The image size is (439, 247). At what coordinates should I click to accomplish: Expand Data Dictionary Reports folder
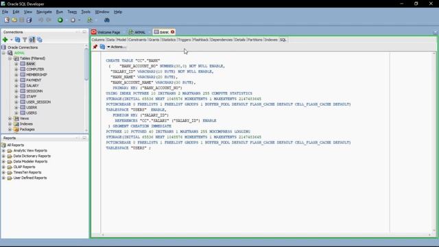[3, 156]
